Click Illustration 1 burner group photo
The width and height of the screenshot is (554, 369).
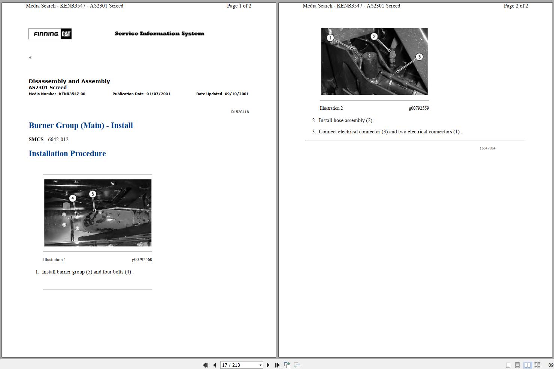point(98,212)
